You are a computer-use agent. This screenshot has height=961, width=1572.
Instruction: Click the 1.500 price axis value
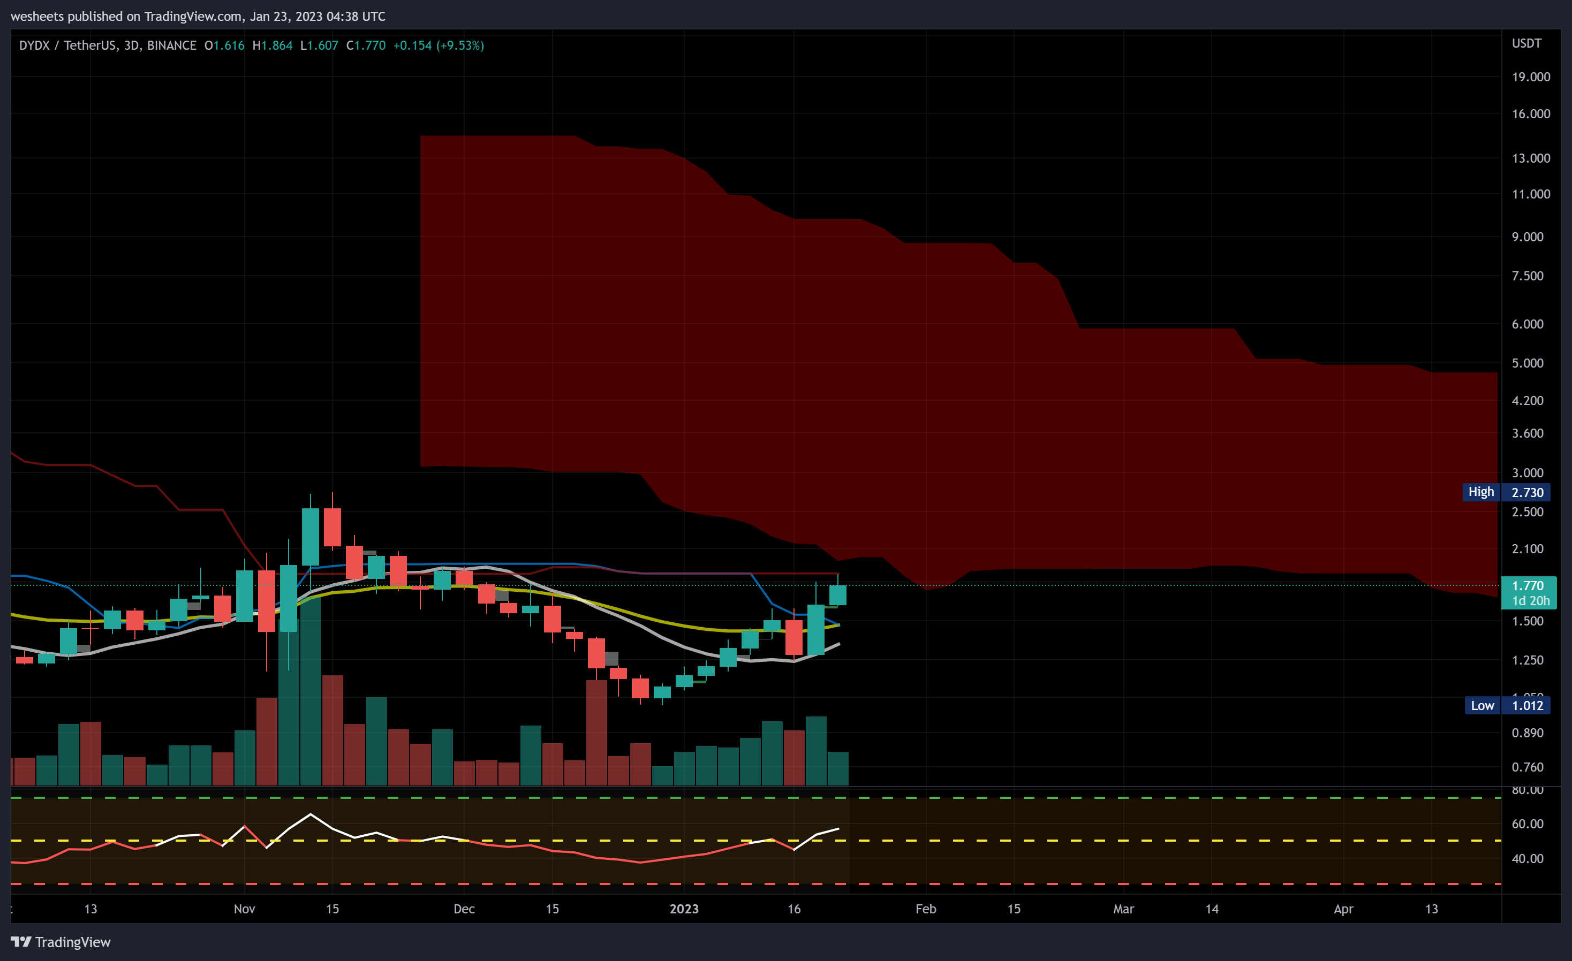pyautogui.click(x=1528, y=621)
